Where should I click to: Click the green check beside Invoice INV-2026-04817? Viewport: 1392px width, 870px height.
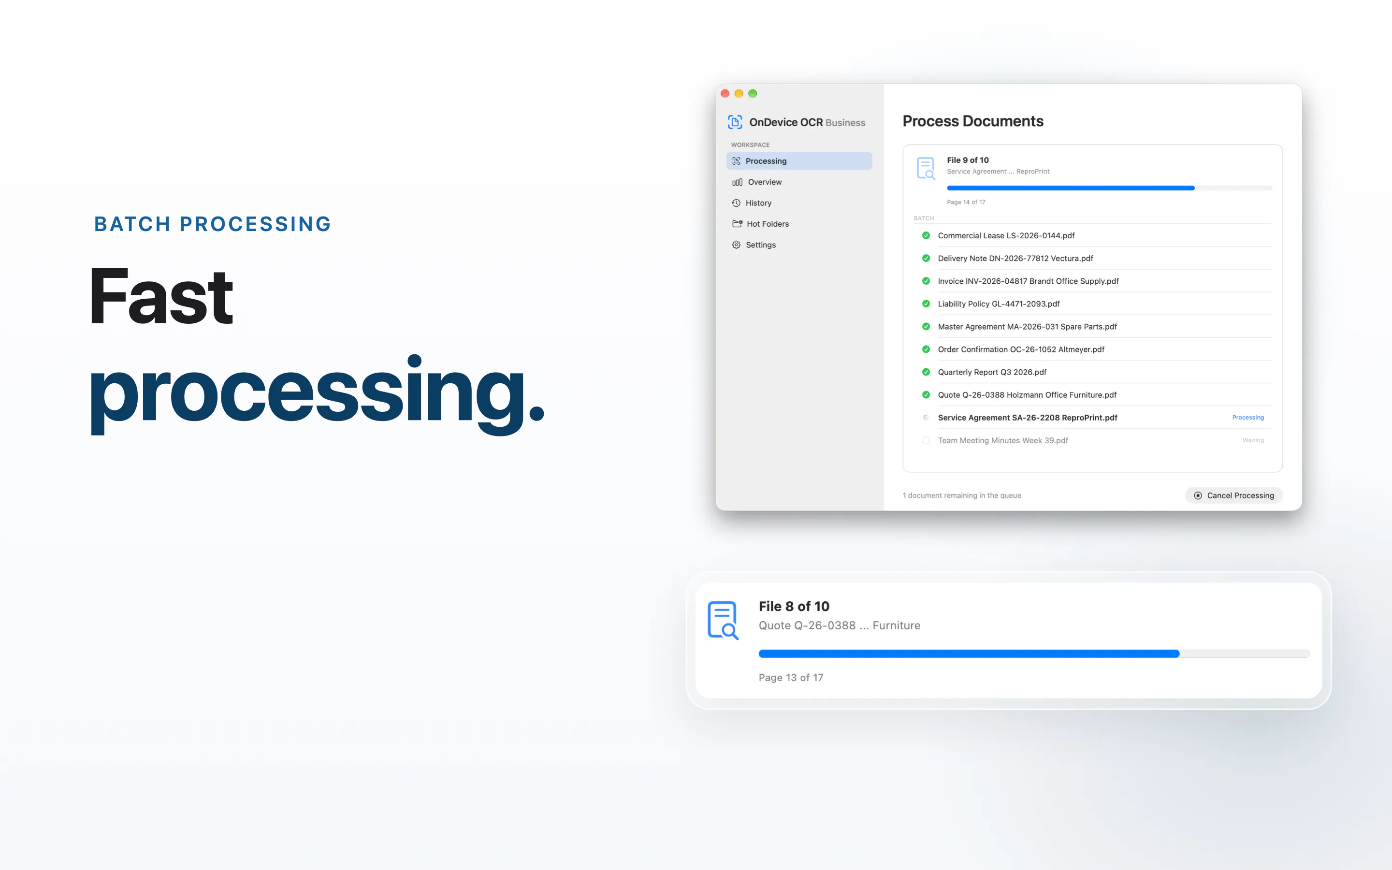point(926,281)
